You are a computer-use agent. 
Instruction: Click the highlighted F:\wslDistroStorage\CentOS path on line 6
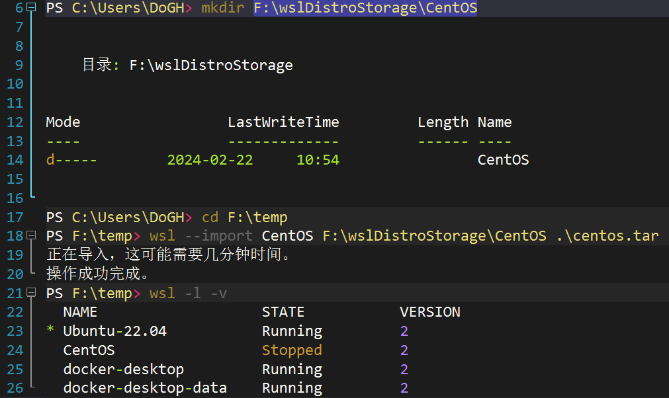click(x=365, y=9)
